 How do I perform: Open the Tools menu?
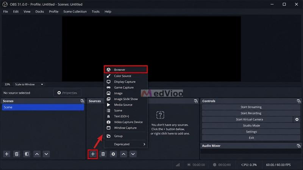pos(95,12)
